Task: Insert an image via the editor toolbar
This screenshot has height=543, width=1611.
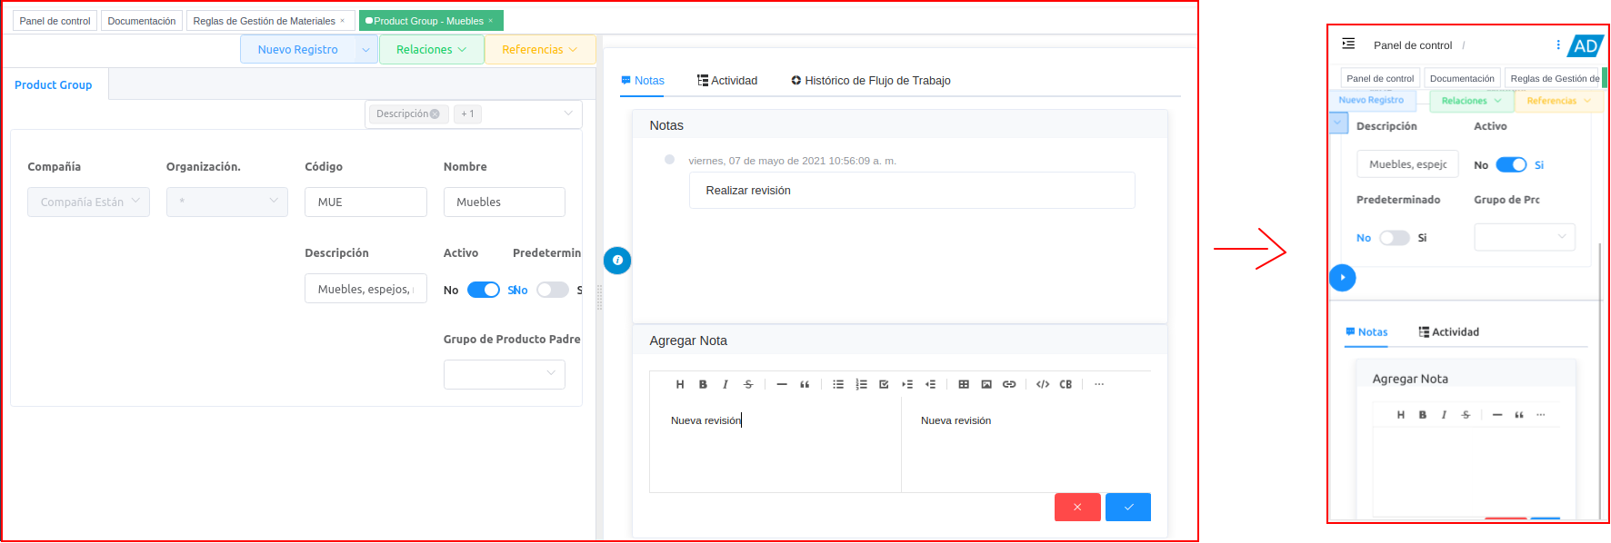Action: point(986,384)
